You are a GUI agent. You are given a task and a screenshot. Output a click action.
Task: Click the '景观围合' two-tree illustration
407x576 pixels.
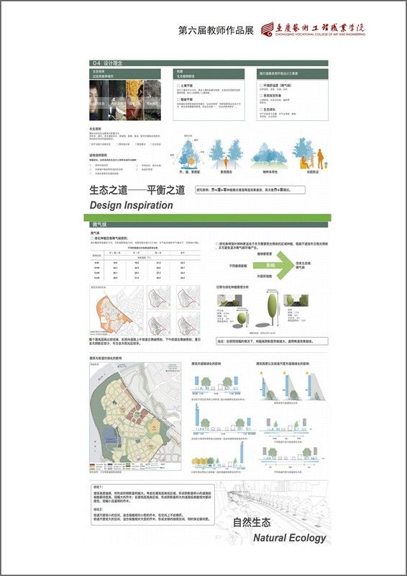[226, 153]
